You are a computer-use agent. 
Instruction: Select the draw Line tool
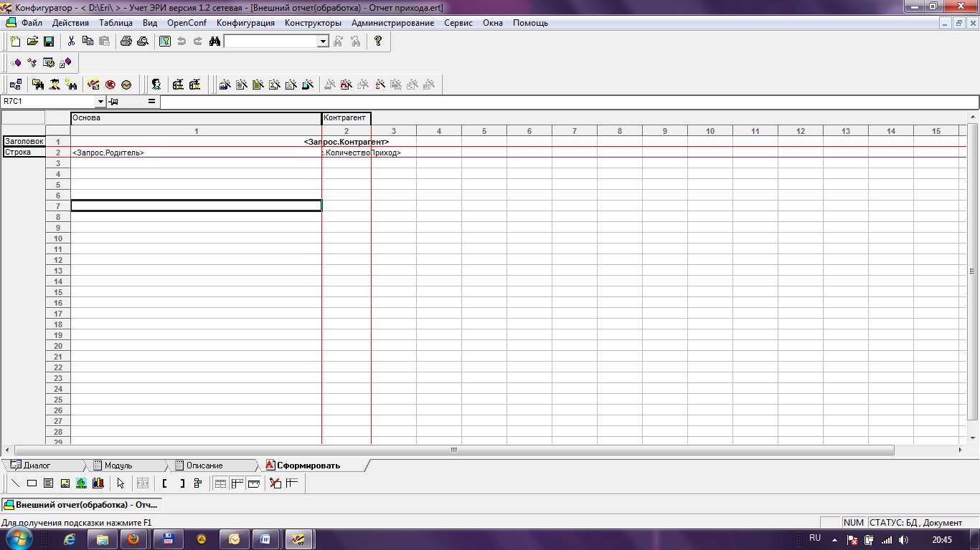pyautogui.click(x=15, y=483)
